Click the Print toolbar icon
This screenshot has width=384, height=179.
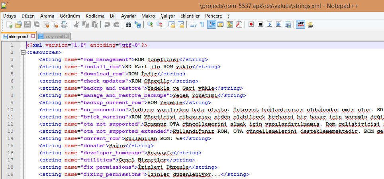64,25
